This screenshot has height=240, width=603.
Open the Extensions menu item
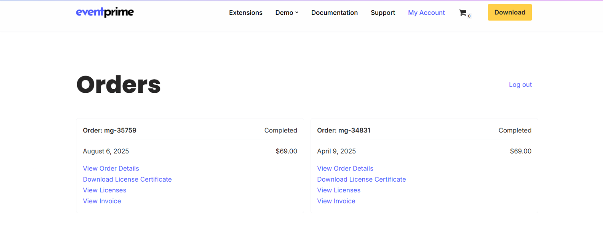(x=246, y=13)
